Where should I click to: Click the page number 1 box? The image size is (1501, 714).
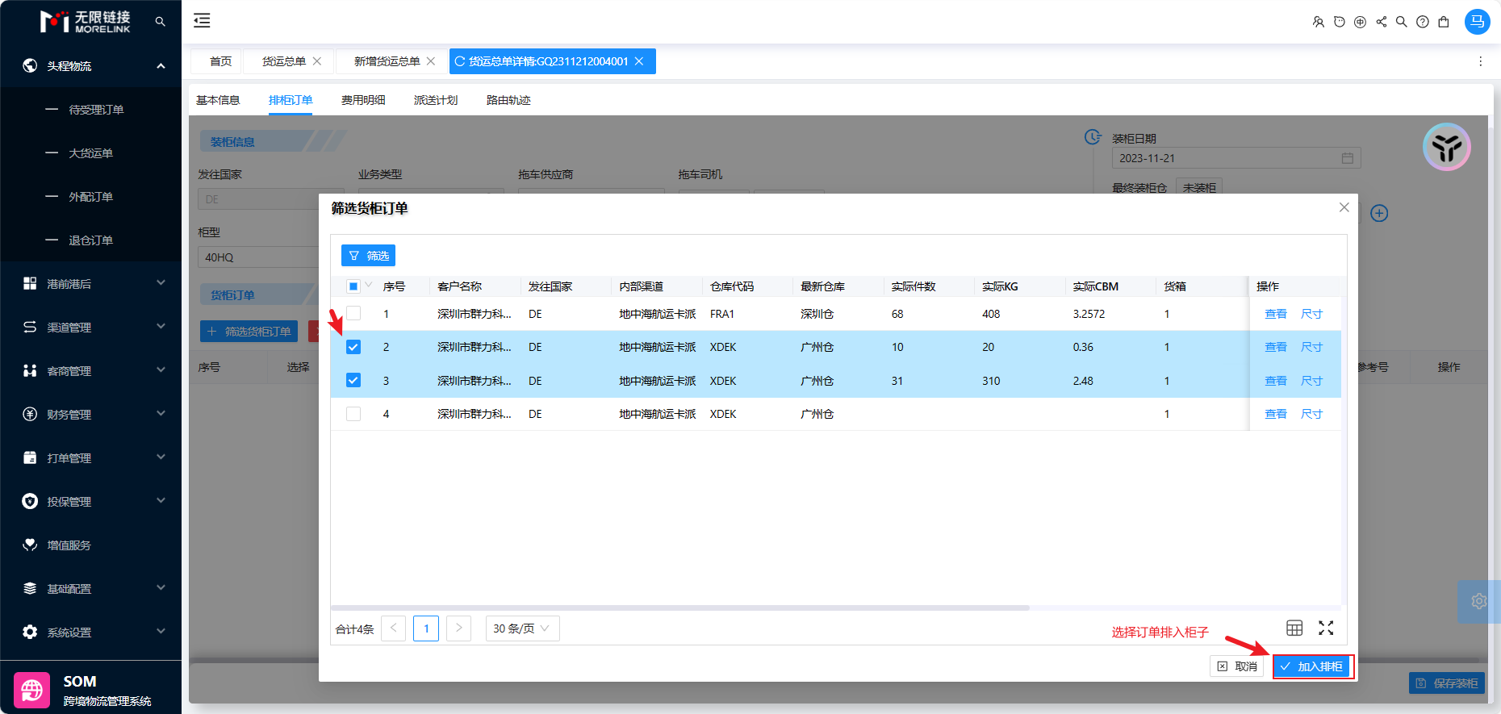[x=426, y=628]
